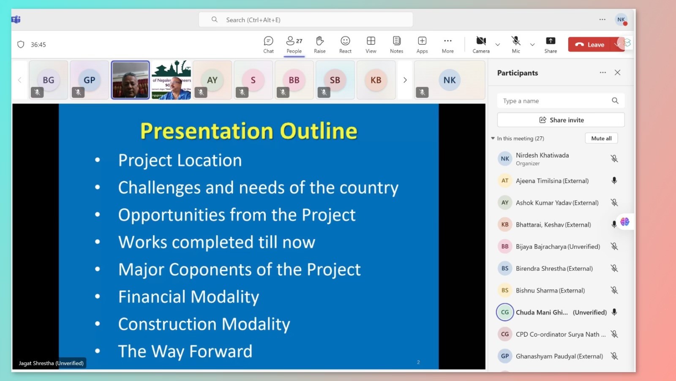Click the shield meeting security icon

click(21, 44)
